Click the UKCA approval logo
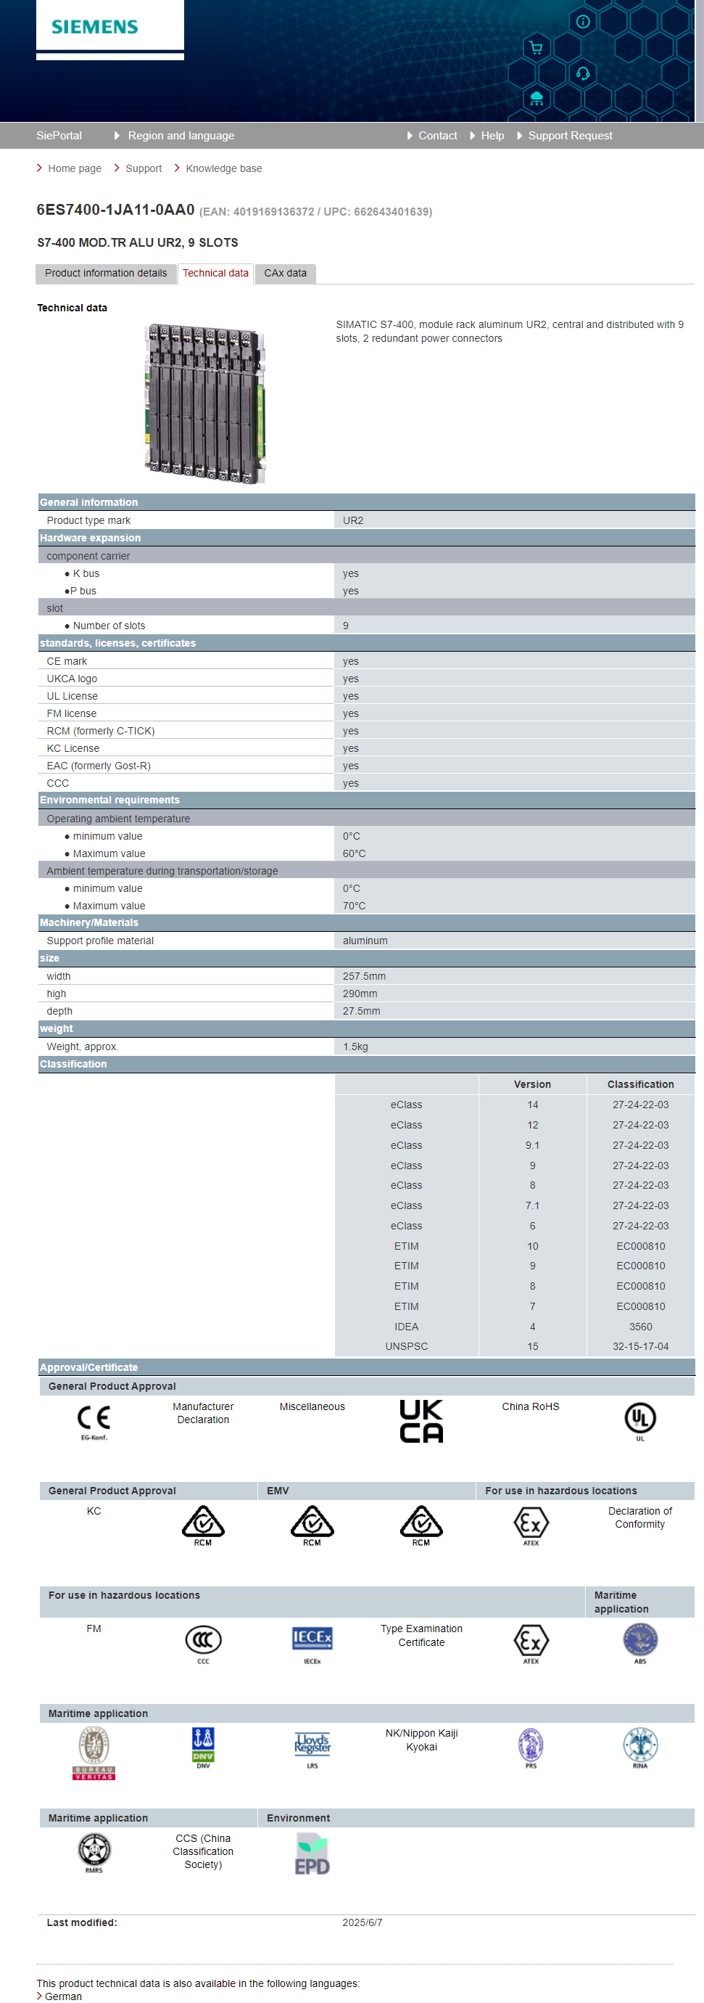Viewport: 704px width, 2003px height. [x=421, y=1421]
